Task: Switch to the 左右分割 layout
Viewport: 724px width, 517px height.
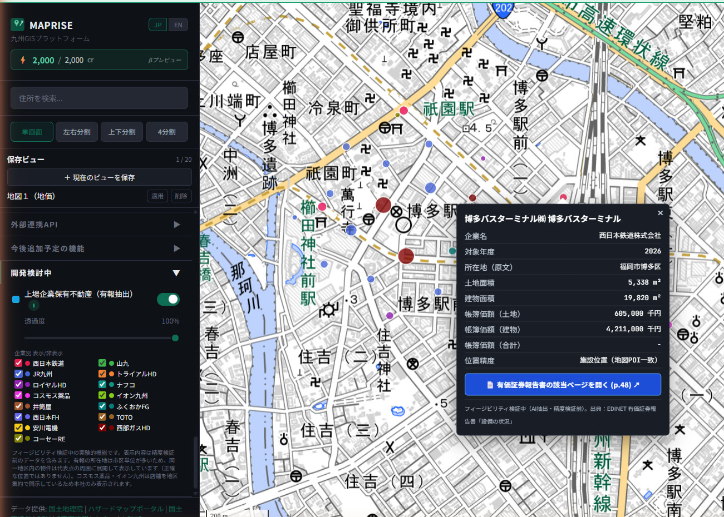Action: coord(77,132)
